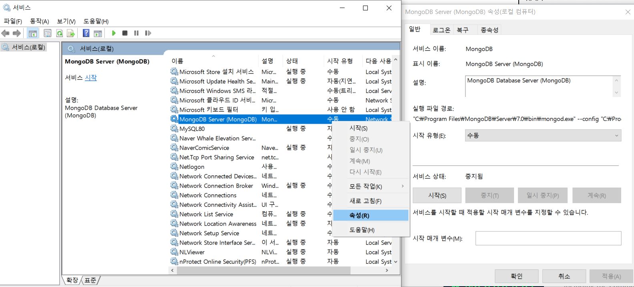
Task: Choose 도움말(H) in the context menu
Action: pos(371,230)
